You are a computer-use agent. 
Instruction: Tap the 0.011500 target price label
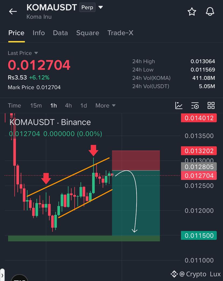199,235
